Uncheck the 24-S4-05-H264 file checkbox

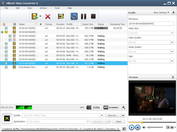(6, 51)
